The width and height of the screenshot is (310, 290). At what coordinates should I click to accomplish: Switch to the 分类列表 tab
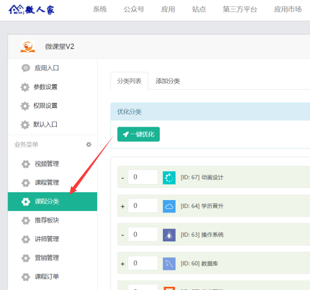point(129,81)
